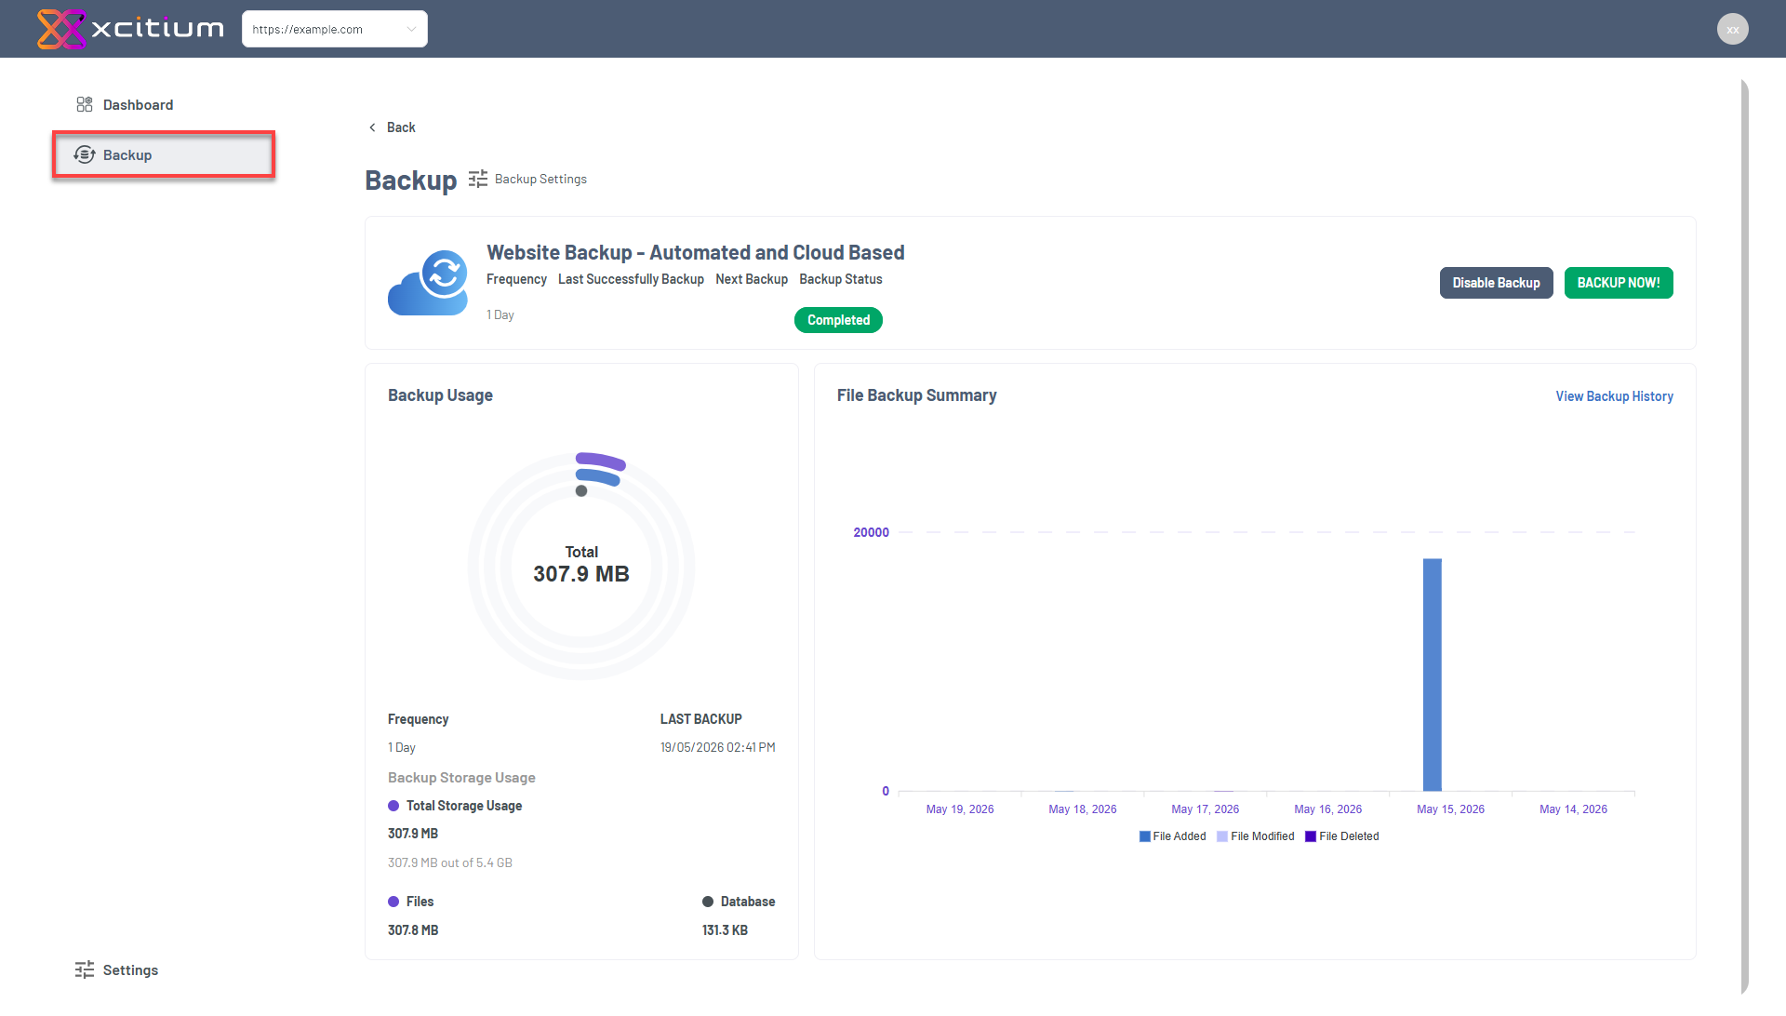Screen dimensions: 1786x1016
Task: Click the page vertical scrollbar
Action: coord(1745,538)
